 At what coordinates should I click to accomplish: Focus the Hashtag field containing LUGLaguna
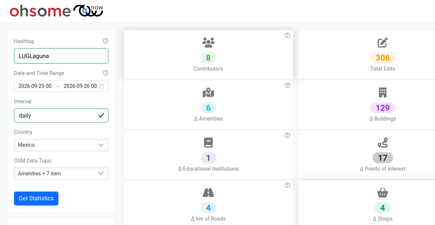(x=61, y=56)
